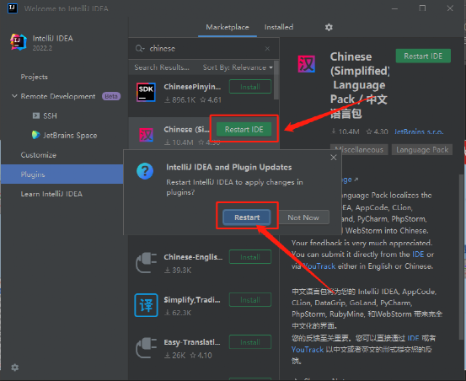Click the Miscellaneous tag
This screenshot has height=381, width=466.
(x=359, y=150)
